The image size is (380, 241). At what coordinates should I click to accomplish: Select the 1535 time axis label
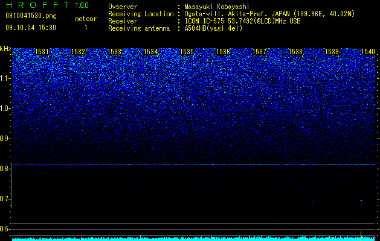187,52
